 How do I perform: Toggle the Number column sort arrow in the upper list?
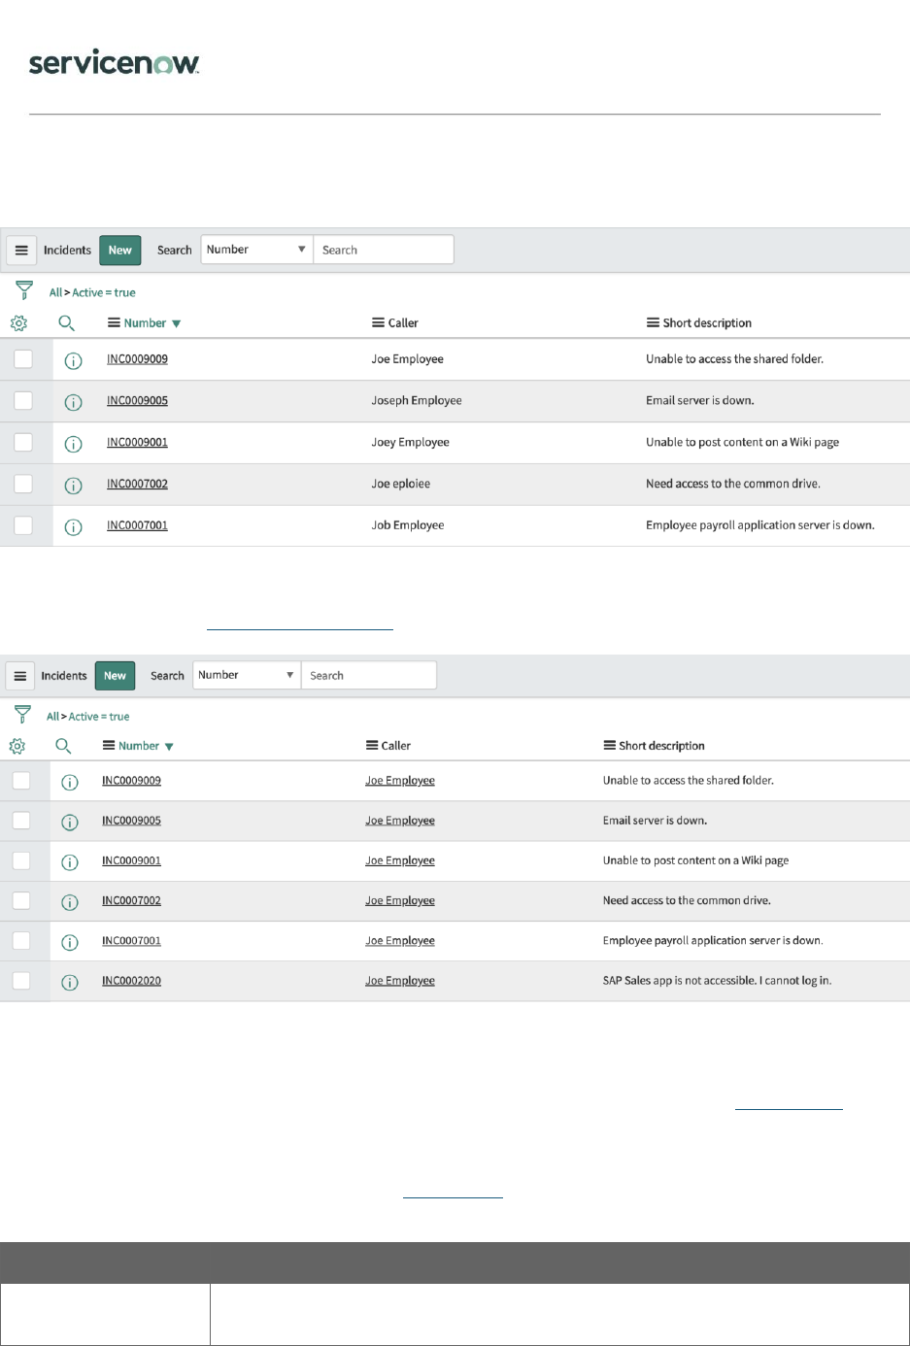(176, 323)
